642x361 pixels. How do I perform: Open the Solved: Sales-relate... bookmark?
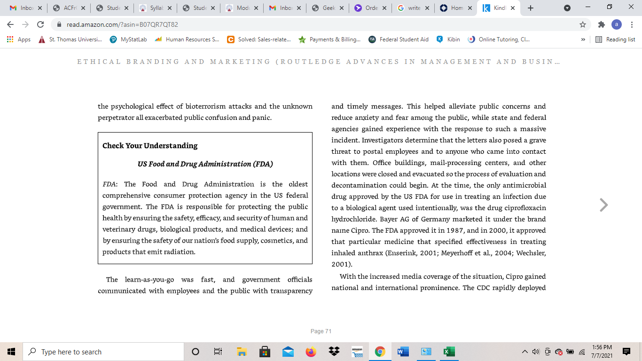(259, 39)
